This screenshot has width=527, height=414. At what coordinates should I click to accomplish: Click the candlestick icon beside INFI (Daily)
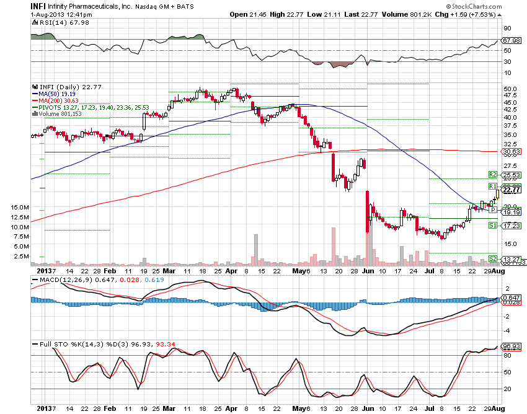[x=35, y=87]
